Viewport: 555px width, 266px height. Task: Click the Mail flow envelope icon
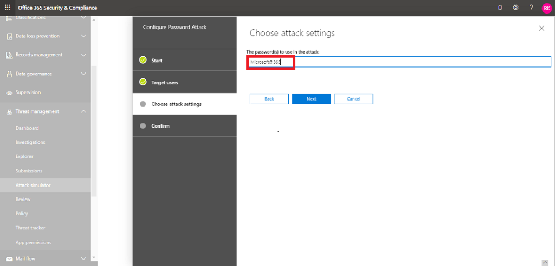tap(10, 258)
